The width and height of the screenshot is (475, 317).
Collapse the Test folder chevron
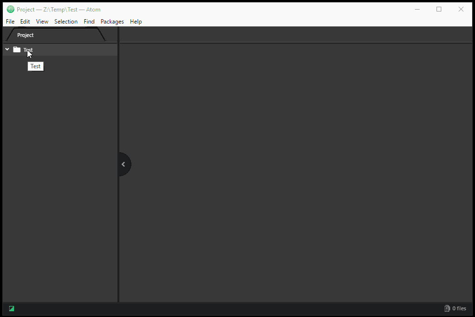point(7,49)
